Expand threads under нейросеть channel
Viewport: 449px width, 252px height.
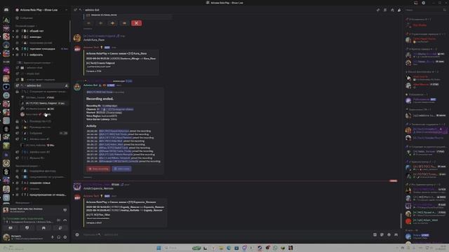point(13,55)
